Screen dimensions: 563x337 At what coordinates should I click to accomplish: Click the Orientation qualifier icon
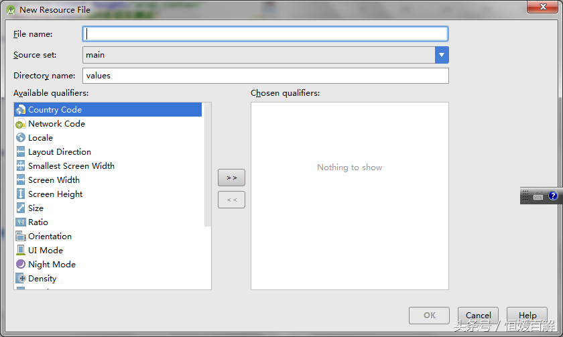coord(21,236)
